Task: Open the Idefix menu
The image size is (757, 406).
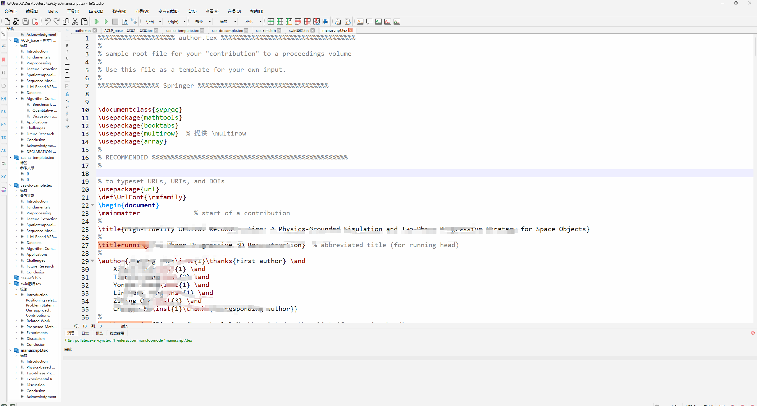Action: (x=53, y=11)
